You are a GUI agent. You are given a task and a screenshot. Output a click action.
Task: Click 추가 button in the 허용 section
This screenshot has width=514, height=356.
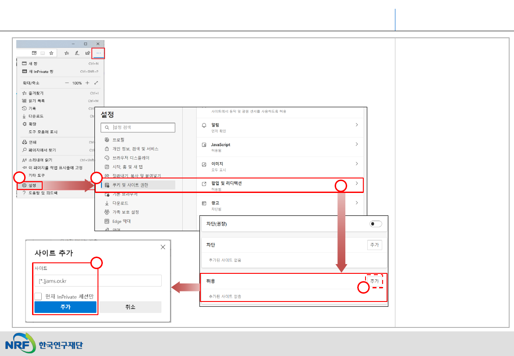(x=374, y=281)
